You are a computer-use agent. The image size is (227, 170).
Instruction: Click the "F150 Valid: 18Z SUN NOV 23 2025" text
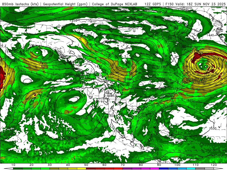(196, 4)
